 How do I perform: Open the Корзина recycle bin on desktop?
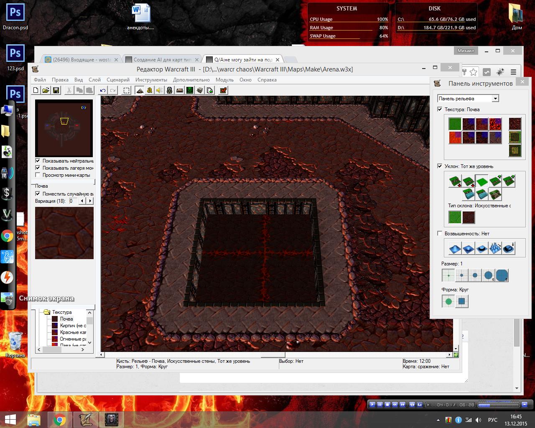tap(15, 344)
